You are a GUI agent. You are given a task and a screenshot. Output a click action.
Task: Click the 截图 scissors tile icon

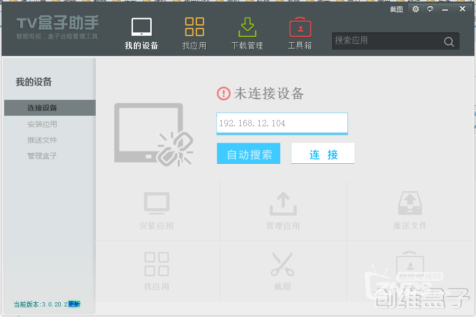point(282,264)
